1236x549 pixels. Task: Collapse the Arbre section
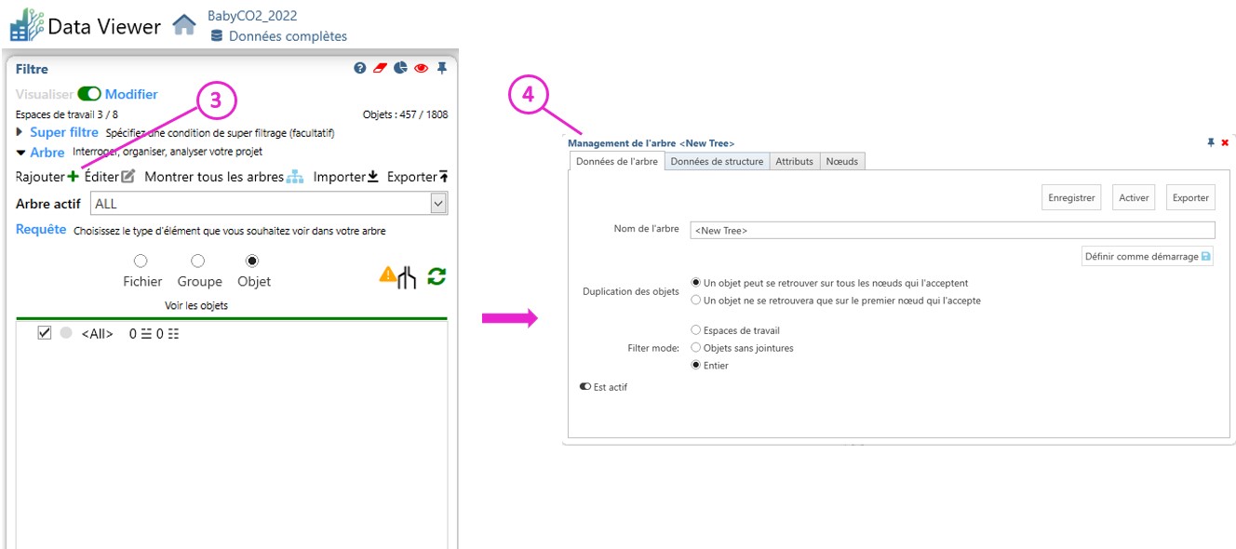coord(20,153)
